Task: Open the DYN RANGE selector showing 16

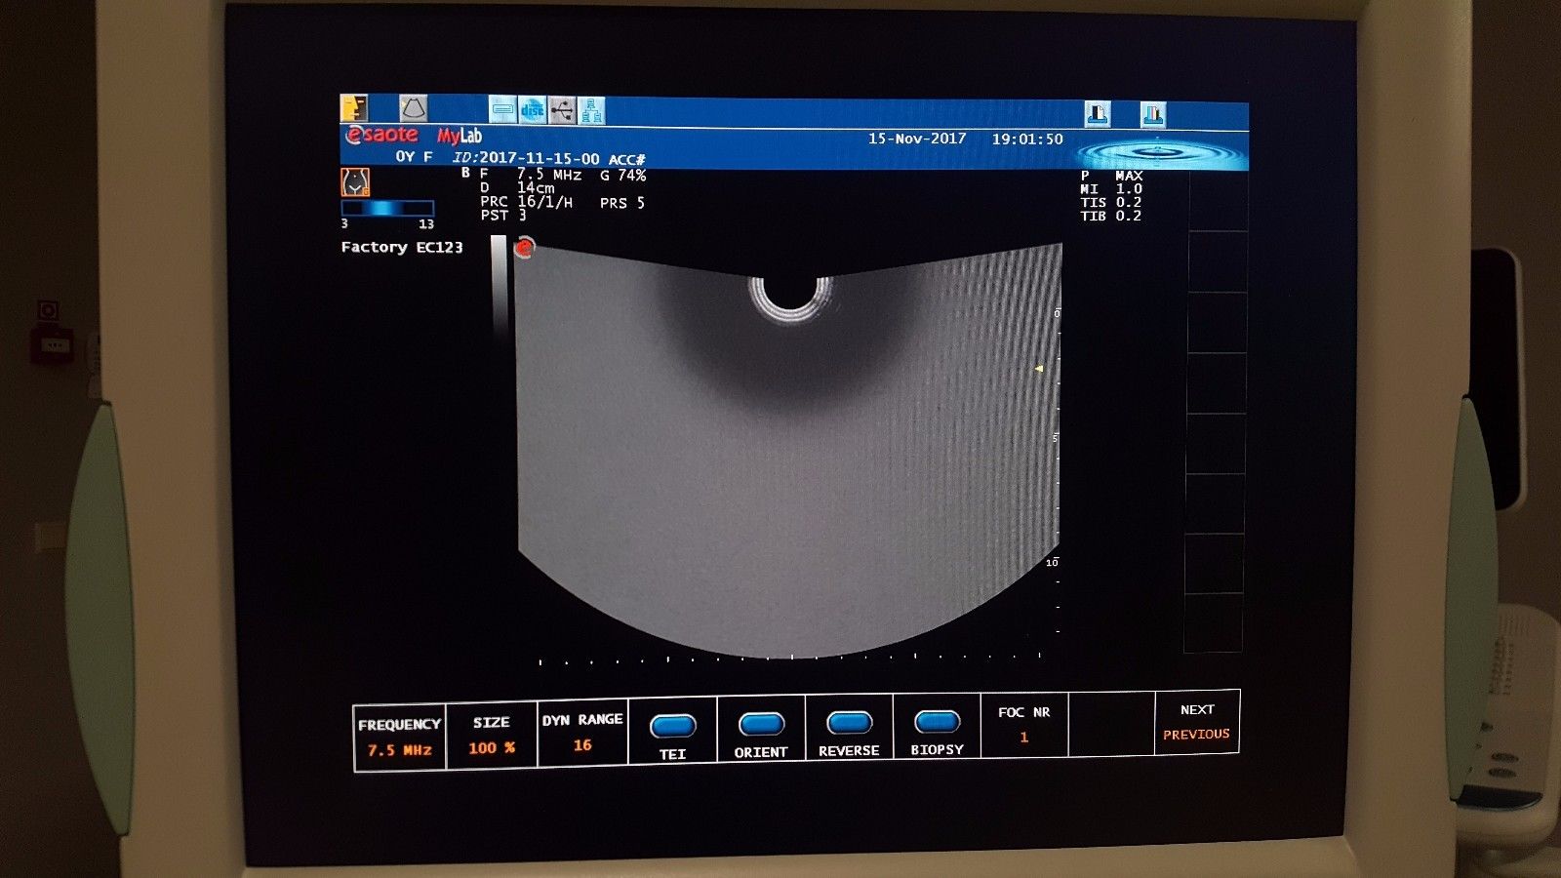Action: tap(582, 732)
